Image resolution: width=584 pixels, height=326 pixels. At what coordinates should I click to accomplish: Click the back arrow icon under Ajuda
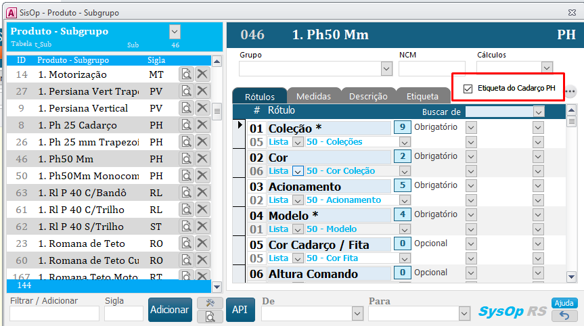click(x=564, y=315)
